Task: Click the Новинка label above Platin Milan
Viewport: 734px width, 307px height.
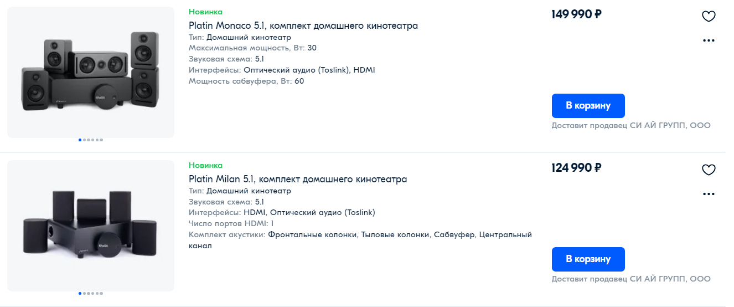Action: 205,165
